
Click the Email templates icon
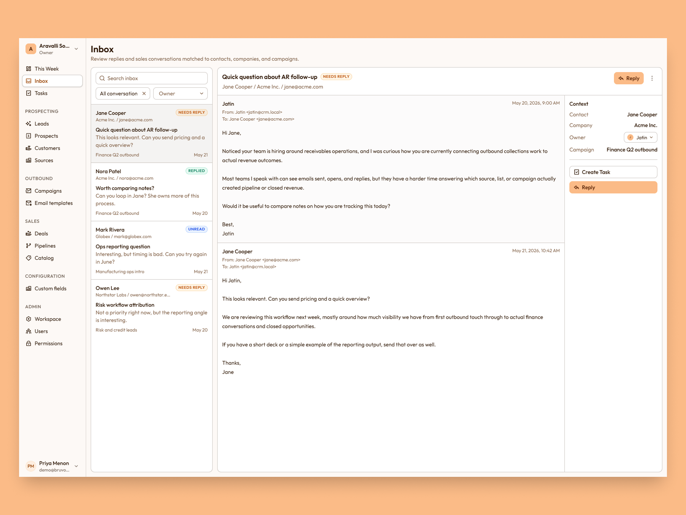(x=29, y=203)
